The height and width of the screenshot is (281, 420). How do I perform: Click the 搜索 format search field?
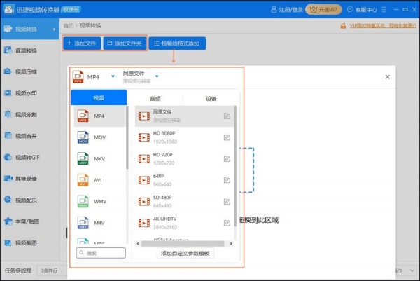101,253
